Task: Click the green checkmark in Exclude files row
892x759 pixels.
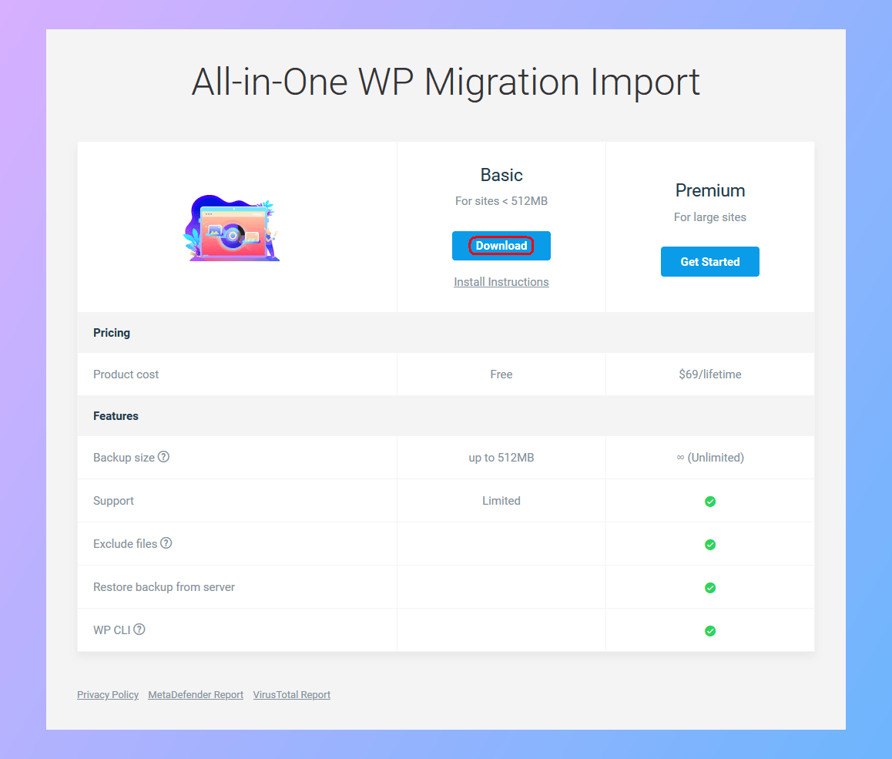Action: (710, 545)
